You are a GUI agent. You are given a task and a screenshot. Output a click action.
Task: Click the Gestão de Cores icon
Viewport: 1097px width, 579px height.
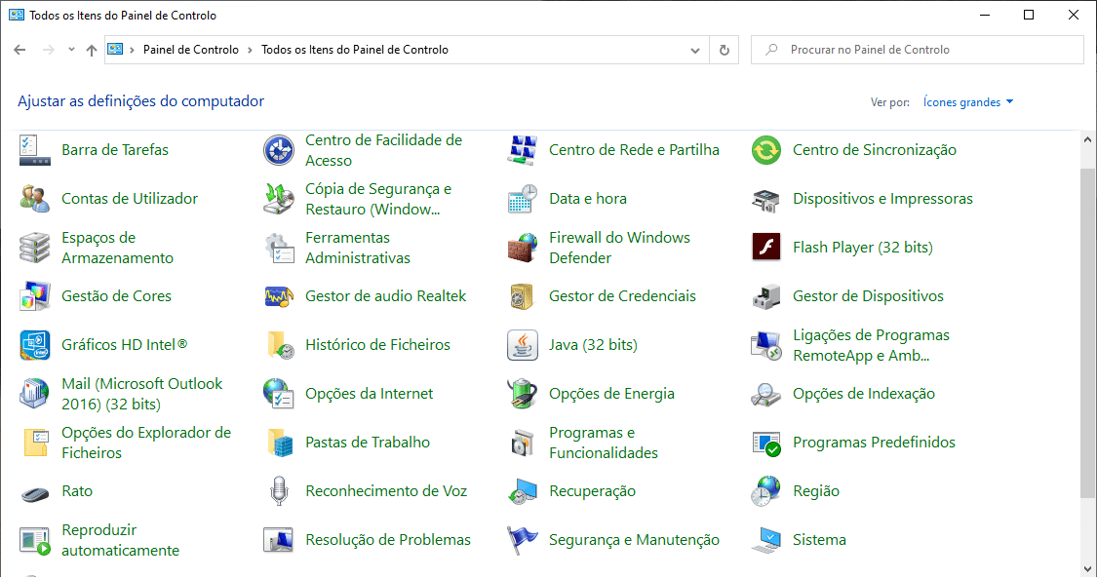pyautogui.click(x=34, y=296)
